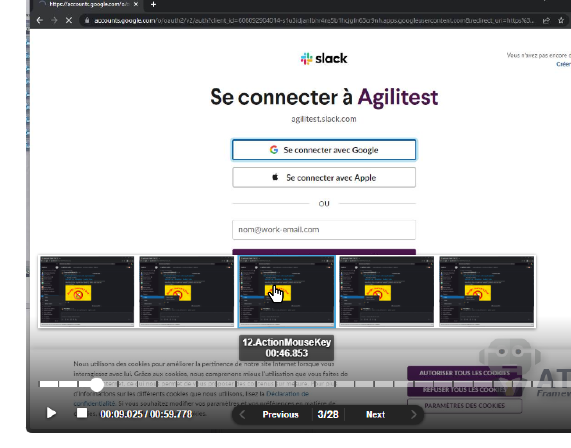The image size is (571, 448).
Task: Select the second thumbnail in the filmstrip
Action: (187, 292)
